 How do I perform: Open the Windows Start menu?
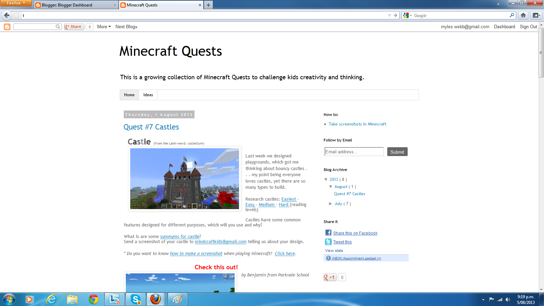9,299
